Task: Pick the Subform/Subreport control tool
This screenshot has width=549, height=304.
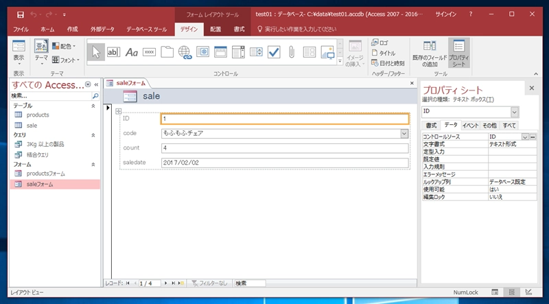Action: tap(309, 52)
